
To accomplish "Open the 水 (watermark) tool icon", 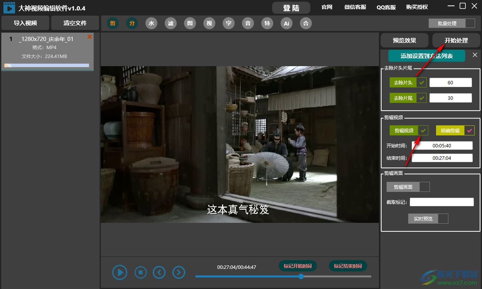I will point(151,23).
